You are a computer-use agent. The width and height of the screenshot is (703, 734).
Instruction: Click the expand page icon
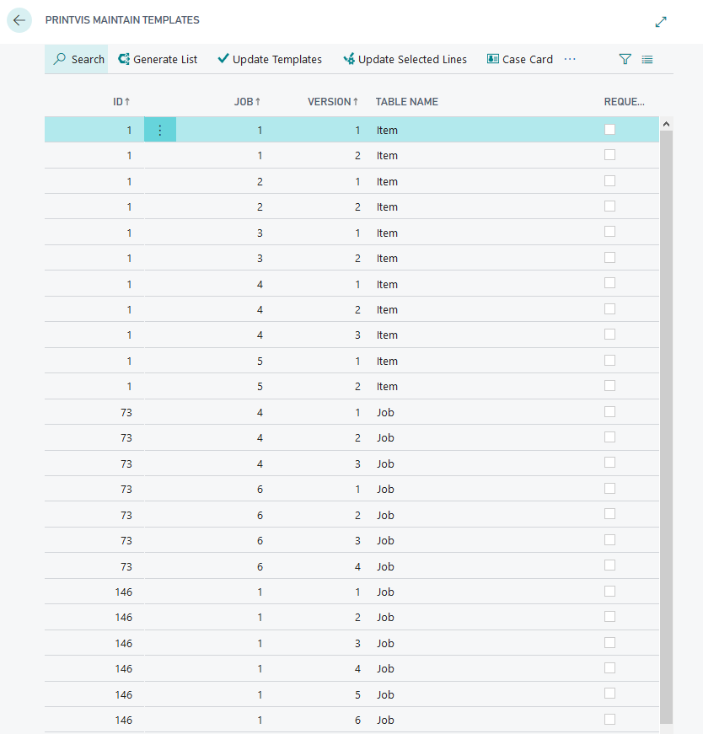(660, 22)
